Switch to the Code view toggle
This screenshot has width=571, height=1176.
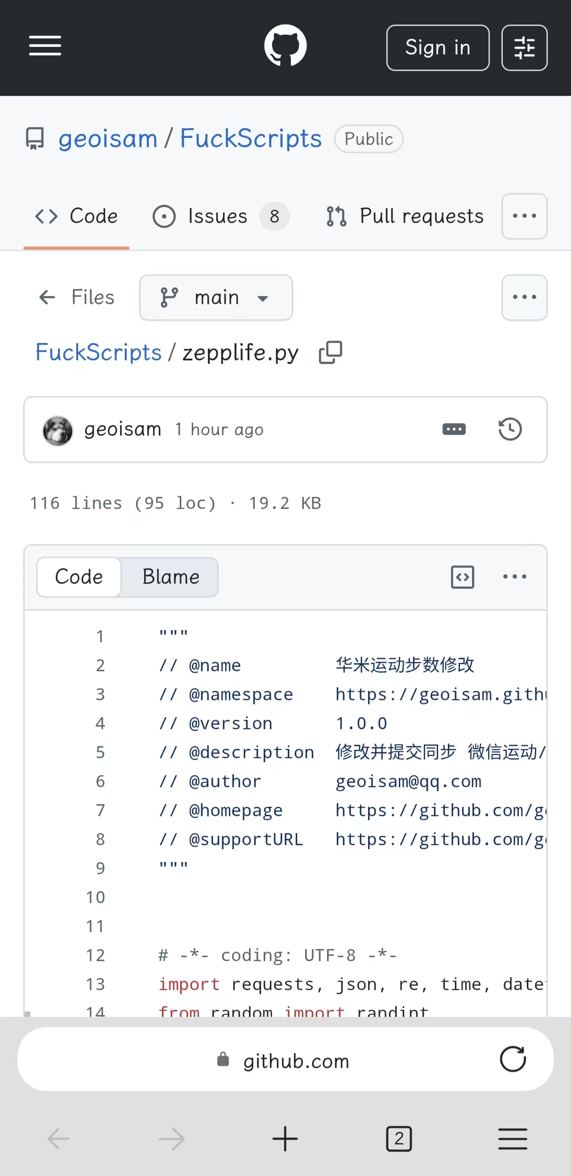pyautogui.click(x=79, y=577)
